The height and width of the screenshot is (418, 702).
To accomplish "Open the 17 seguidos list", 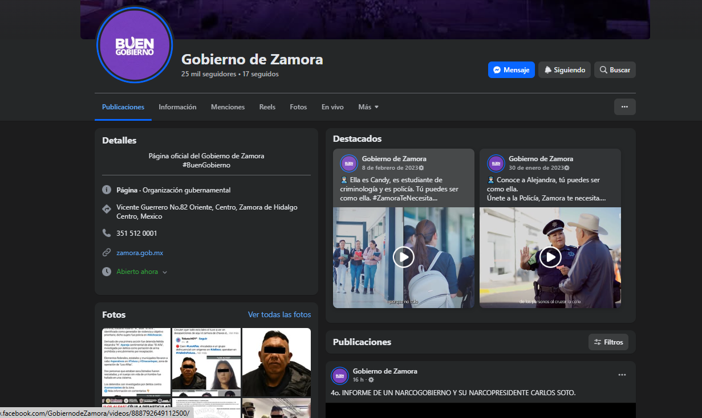I will point(261,74).
